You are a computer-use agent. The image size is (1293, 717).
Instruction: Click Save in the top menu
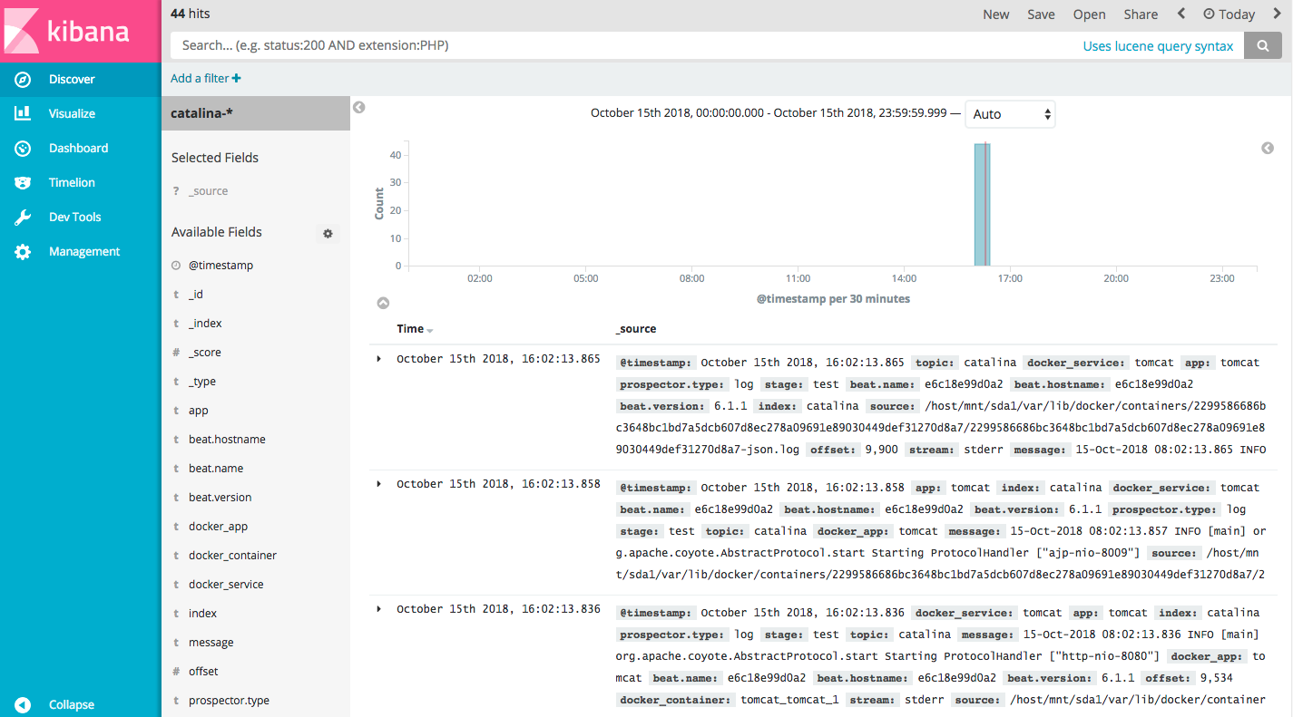coord(1041,15)
